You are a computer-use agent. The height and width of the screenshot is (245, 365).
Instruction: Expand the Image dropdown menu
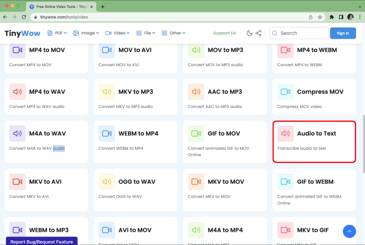[87, 33]
